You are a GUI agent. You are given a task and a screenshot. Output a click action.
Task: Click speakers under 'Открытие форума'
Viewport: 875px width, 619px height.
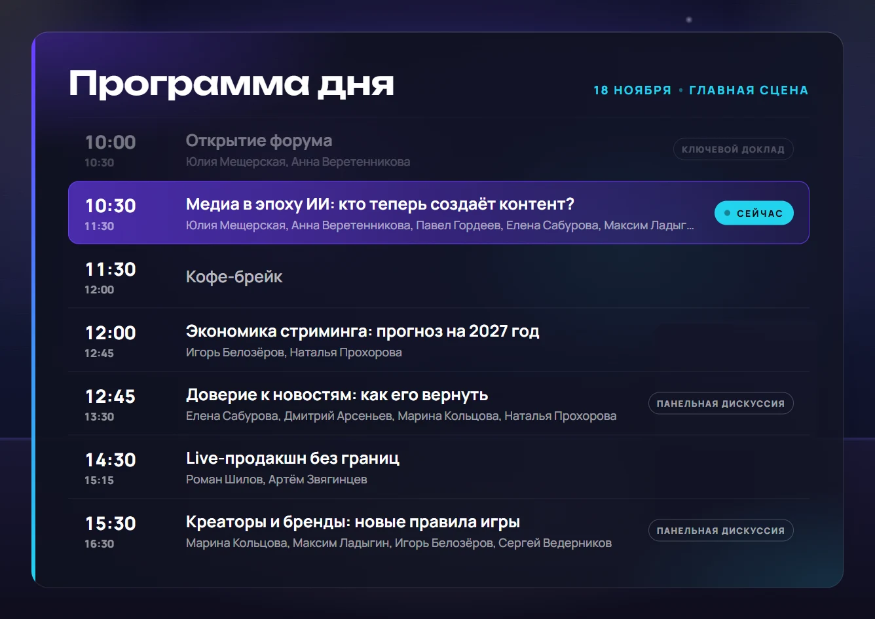[x=298, y=162]
